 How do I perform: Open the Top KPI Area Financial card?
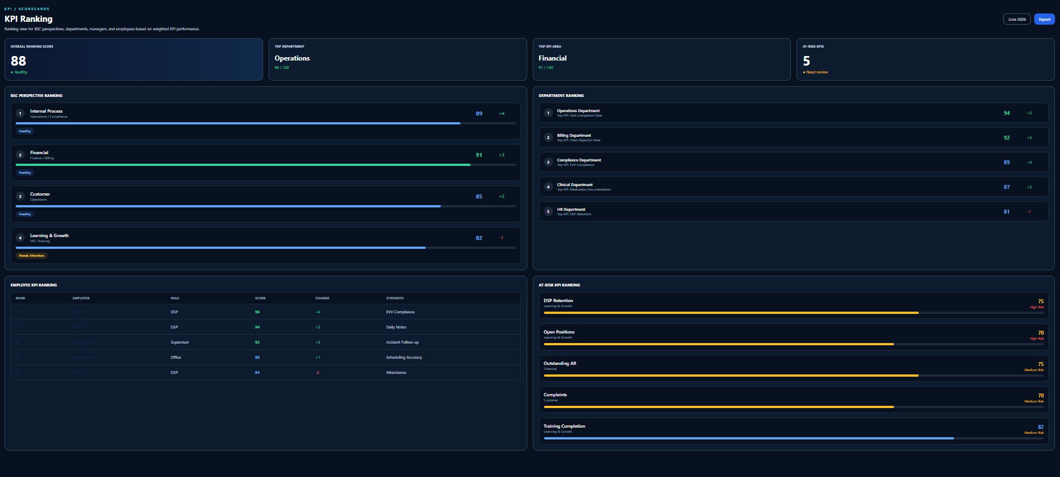click(662, 59)
